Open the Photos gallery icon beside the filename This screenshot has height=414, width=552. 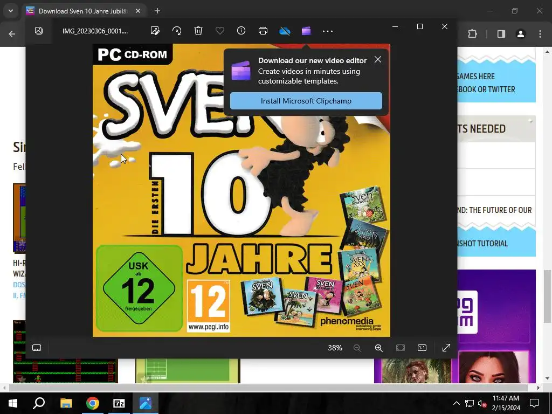(x=39, y=31)
